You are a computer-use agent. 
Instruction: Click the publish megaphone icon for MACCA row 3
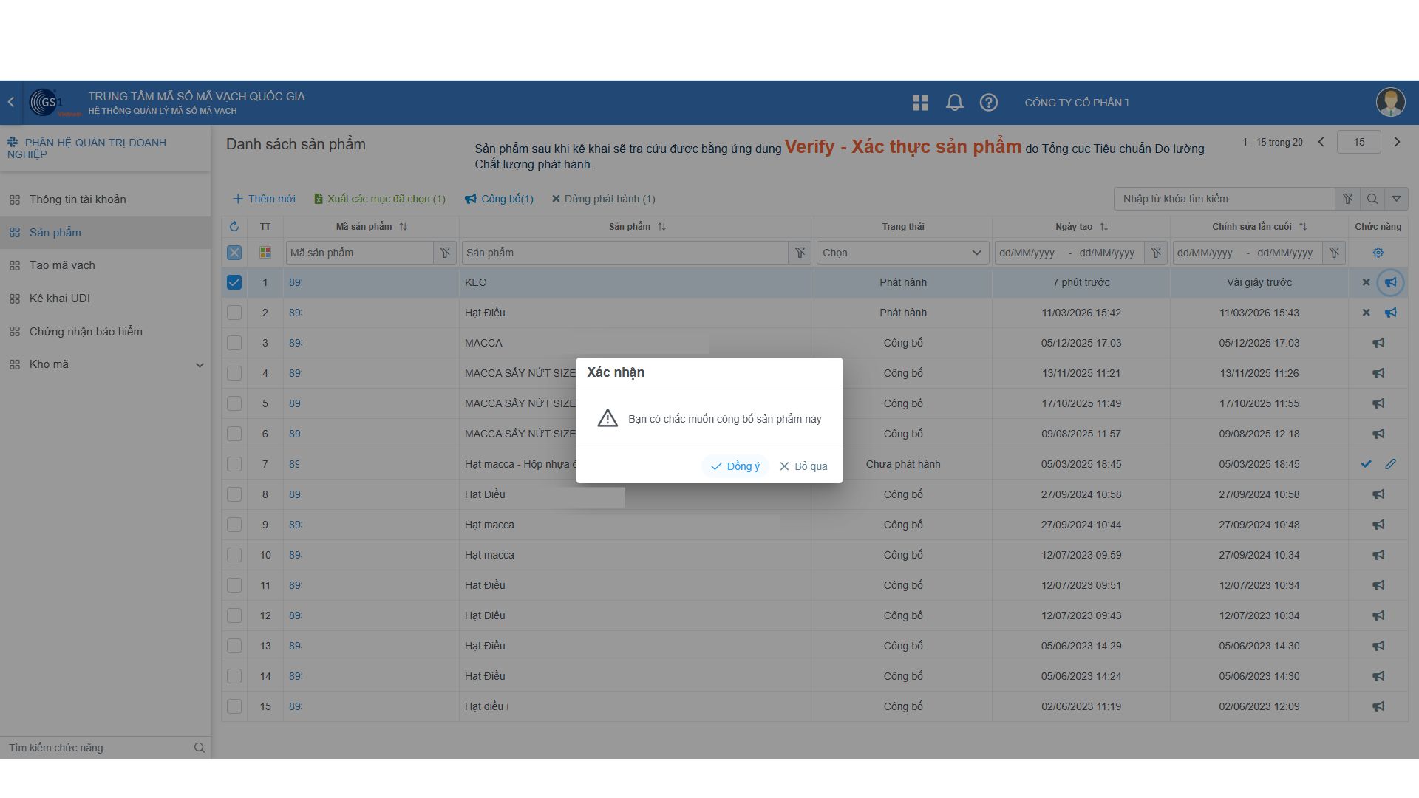click(1378, 343)
